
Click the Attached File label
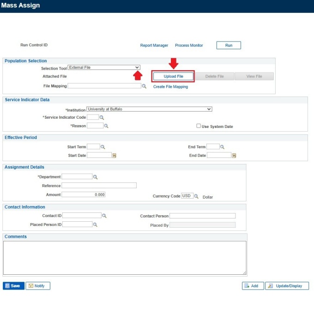(x=54, y=76)
